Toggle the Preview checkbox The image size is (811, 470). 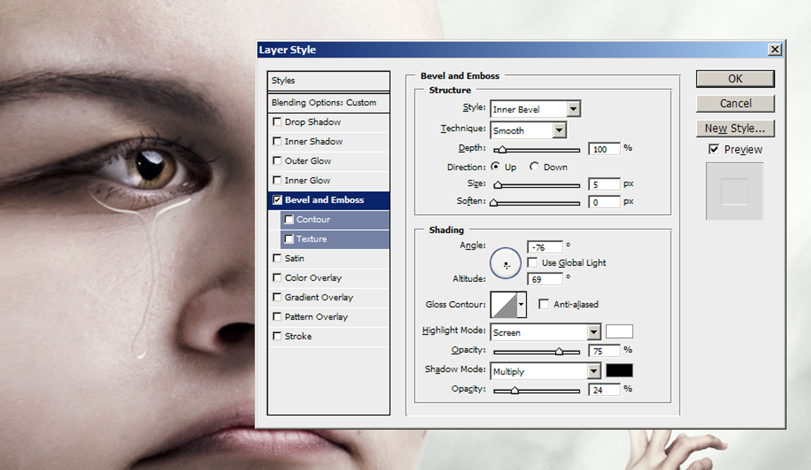(x=714, y=149)
